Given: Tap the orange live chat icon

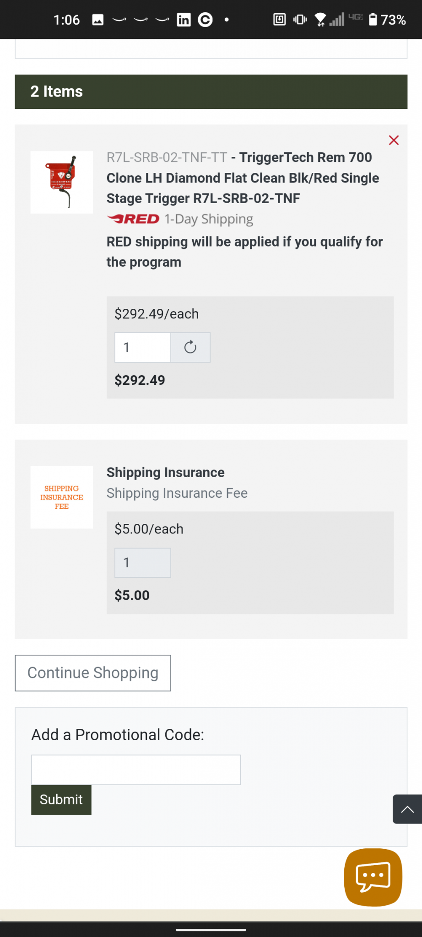Looking at the screenshot, I should pyautogui.click(x=373, y=877).
